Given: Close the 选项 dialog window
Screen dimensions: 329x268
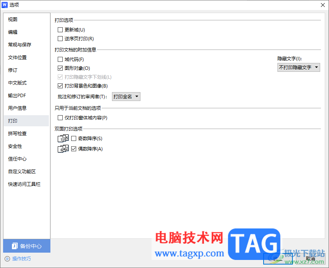Looking at the screenshot, I should point(323,5).
